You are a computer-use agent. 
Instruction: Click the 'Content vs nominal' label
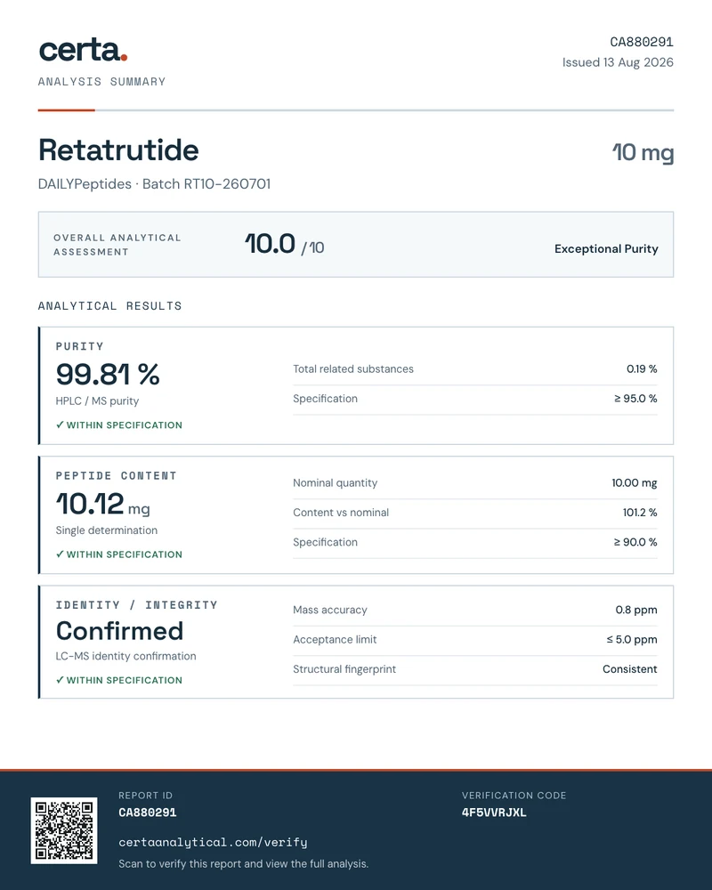(341, 513)
